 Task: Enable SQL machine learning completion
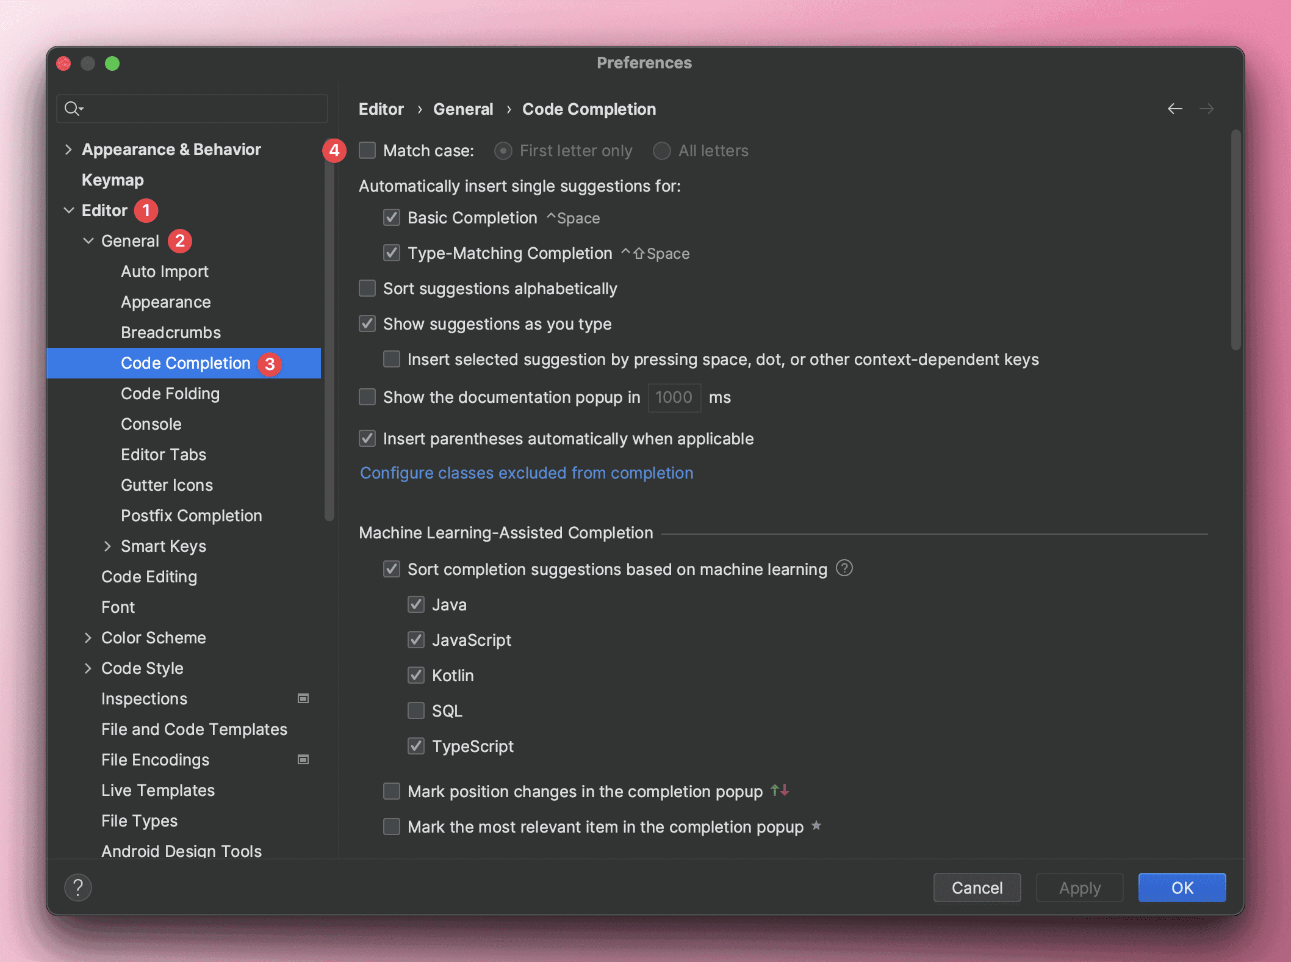(416, 711)
